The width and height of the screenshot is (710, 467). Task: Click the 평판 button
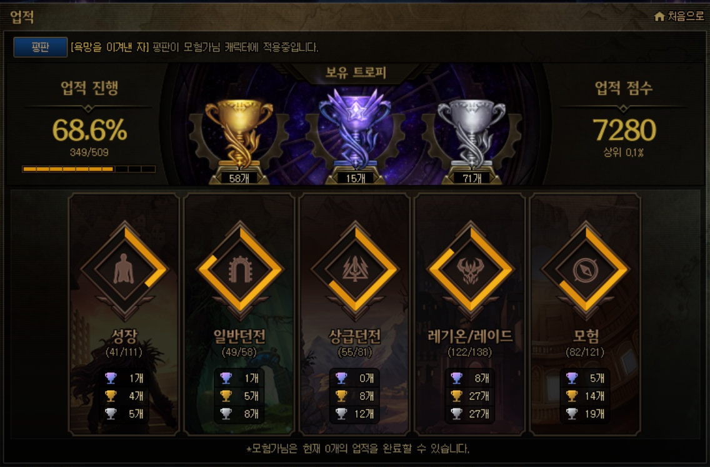click(x=40, y=47)
